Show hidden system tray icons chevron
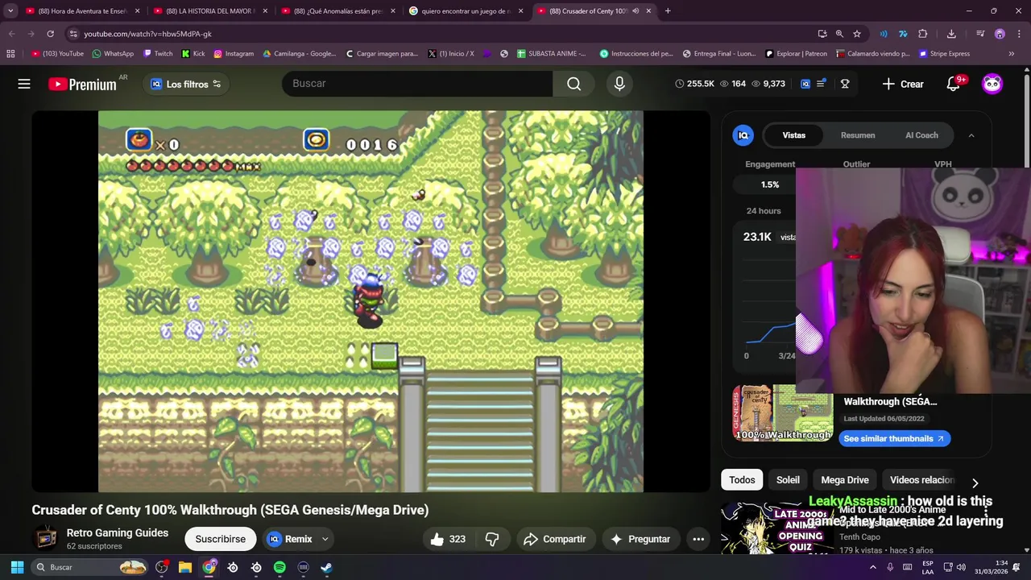1031x580 pixels. point(872,567)
